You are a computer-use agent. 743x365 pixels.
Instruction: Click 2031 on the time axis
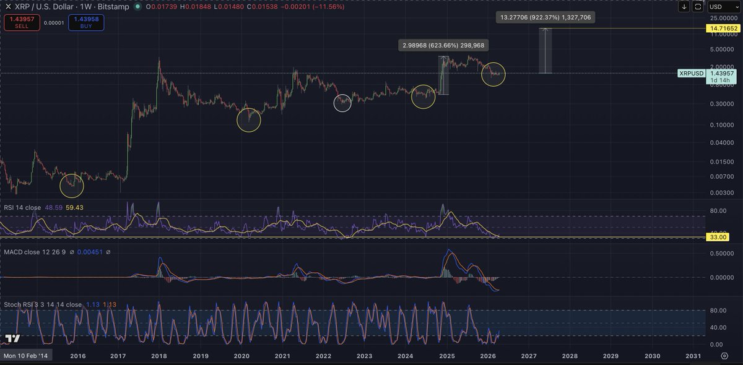click(x=693, y=356)
